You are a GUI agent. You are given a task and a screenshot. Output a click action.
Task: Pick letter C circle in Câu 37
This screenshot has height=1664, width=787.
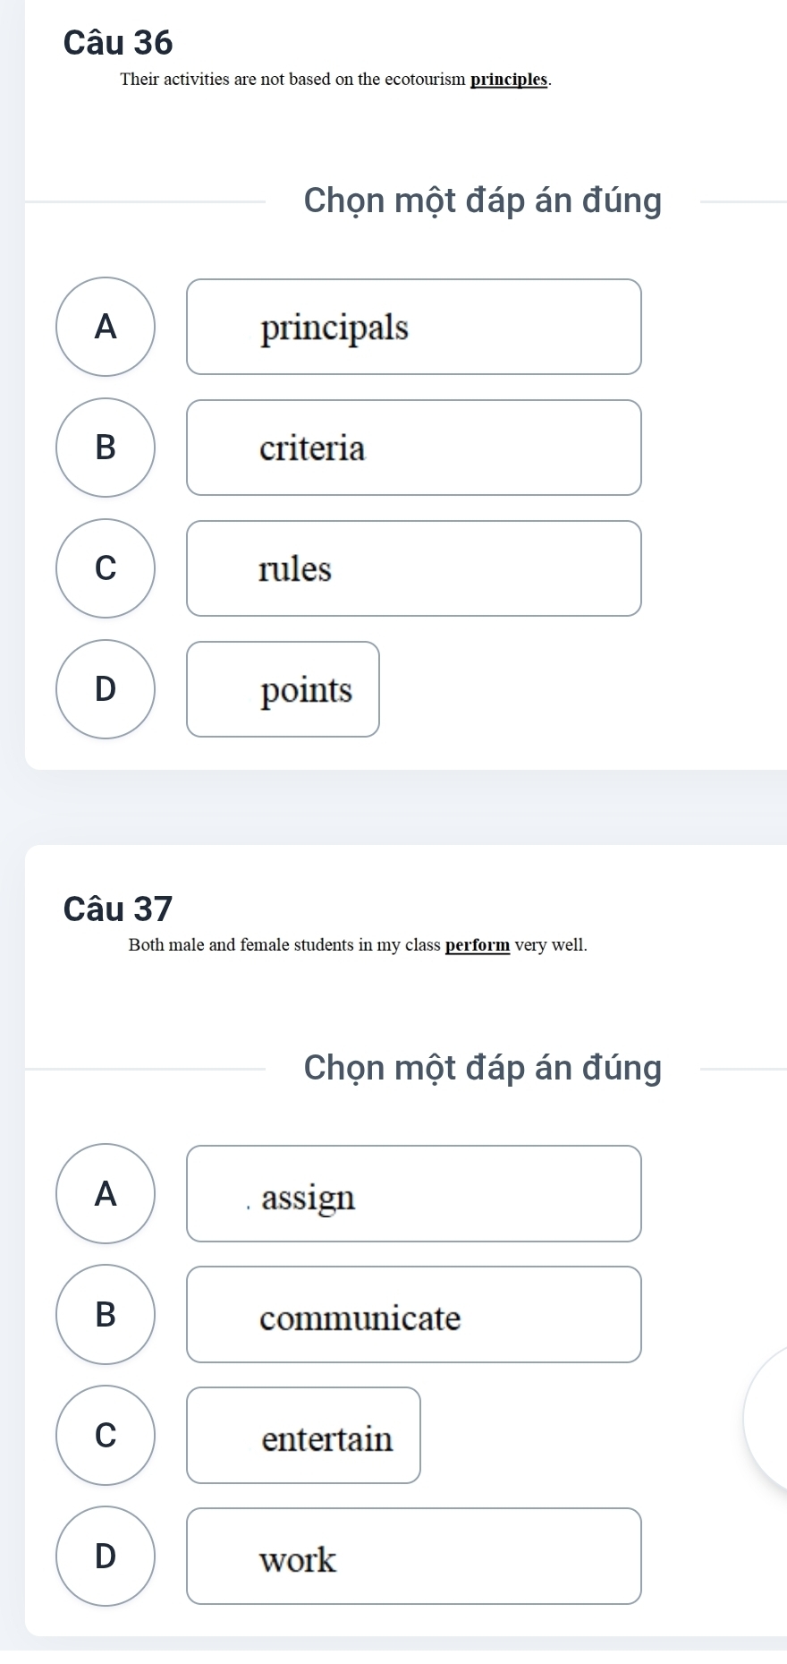pyautogui.click(x=106, y=1435)
